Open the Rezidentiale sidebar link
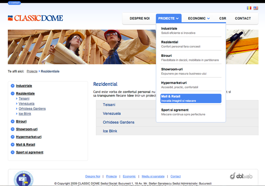The image size is (265, 186). pos(26,93)
